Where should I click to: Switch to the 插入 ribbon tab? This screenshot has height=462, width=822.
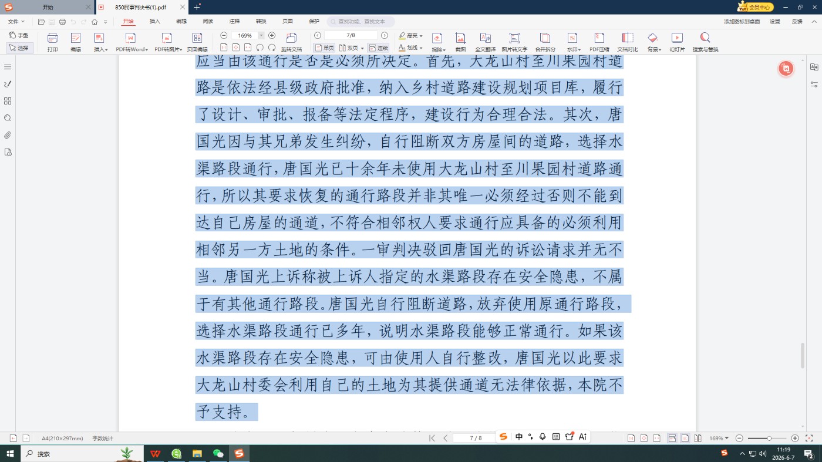point(155,21)
